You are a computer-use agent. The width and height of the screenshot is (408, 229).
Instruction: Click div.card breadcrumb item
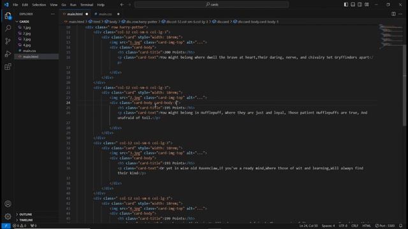tap(223, 22)
